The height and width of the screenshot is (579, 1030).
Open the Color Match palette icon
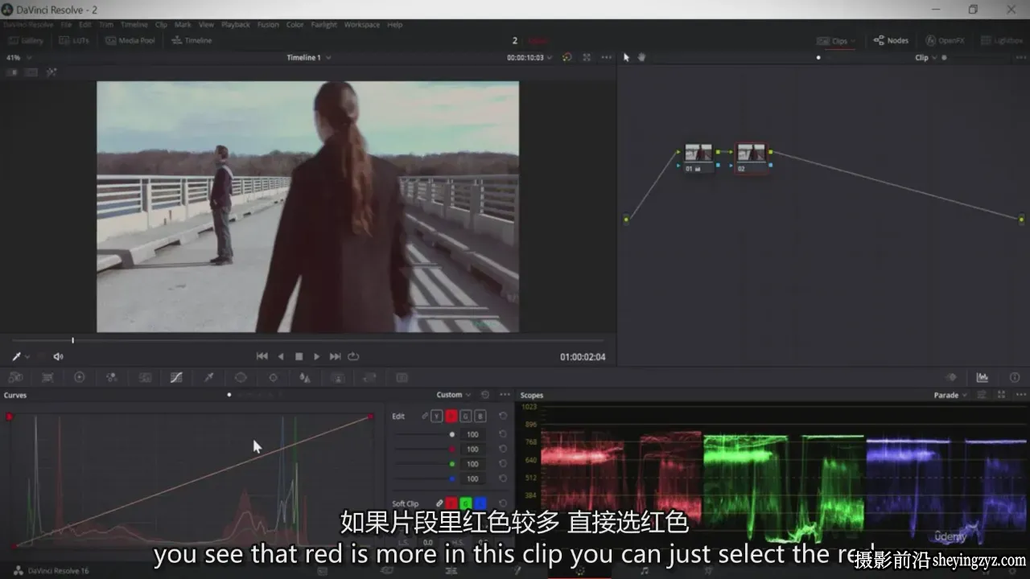point(47,377)
